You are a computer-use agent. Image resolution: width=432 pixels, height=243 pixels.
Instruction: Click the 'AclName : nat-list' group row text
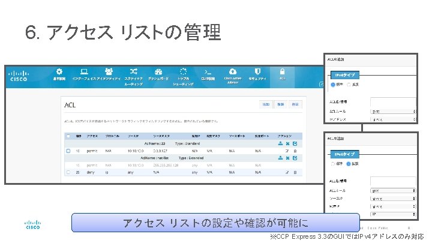pyautogui.click(x=155, y=158)
